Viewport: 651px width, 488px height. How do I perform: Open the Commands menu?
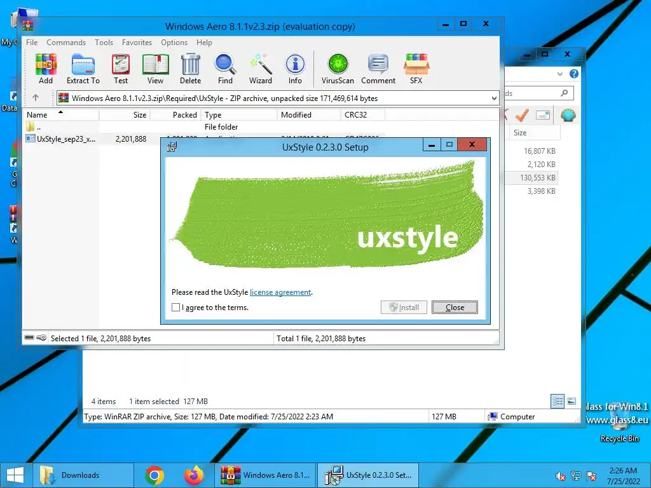pyautogui.click(x=66, y=43)
